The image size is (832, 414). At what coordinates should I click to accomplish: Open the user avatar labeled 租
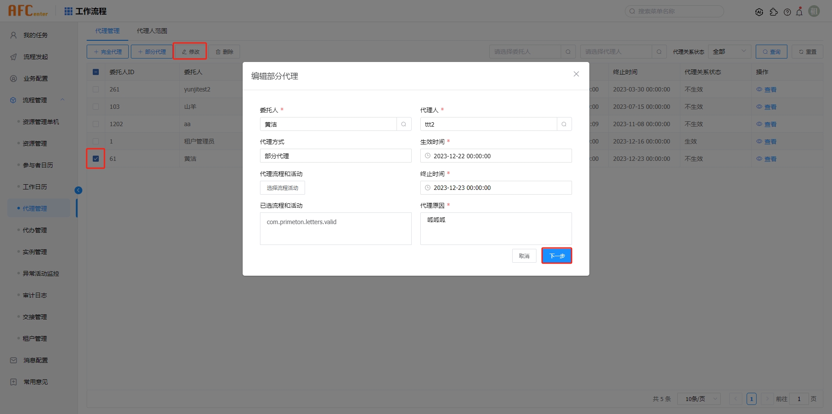tap(814, 11)
